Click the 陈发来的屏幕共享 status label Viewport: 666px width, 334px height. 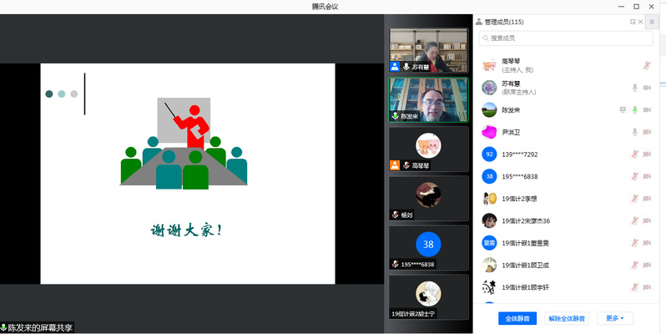pos(38,327)
